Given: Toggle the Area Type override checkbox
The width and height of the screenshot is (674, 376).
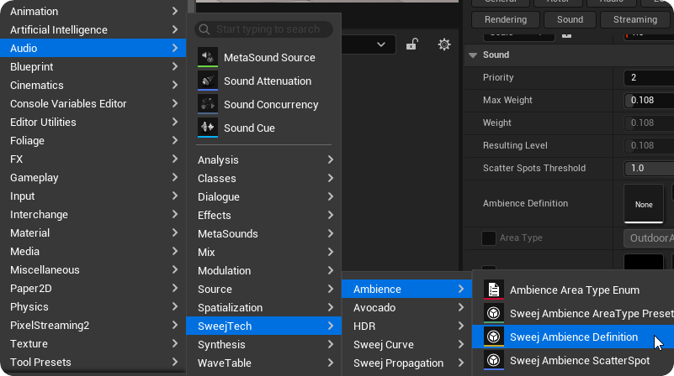Looking at the screenshot, I should 489,238.
